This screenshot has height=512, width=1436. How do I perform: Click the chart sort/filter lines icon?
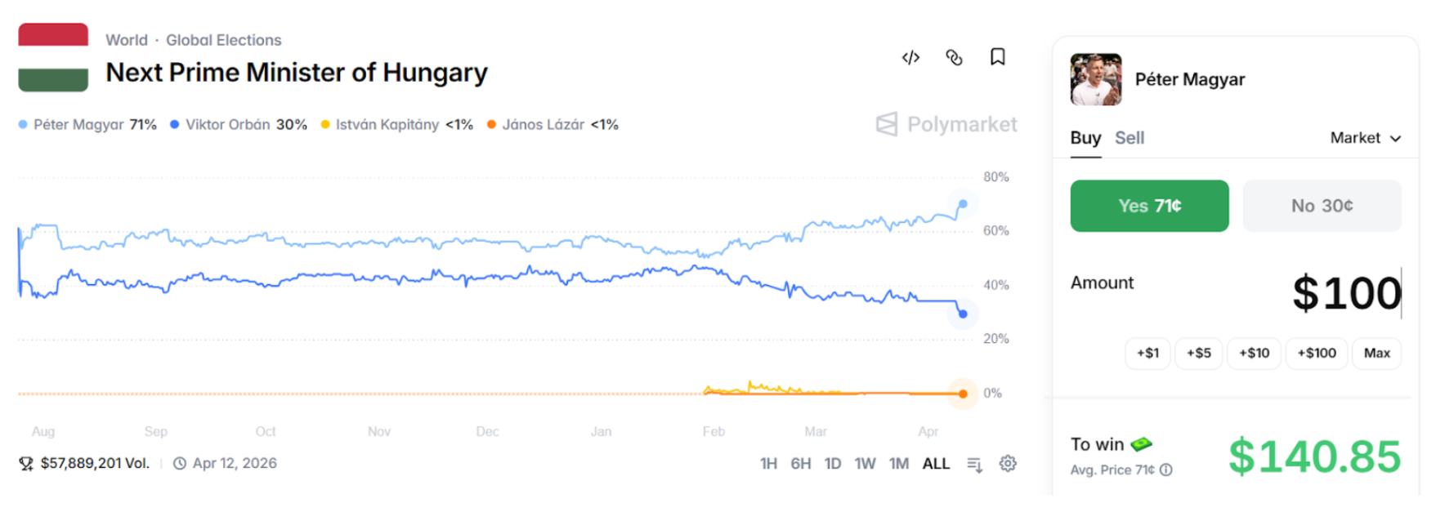pos(974,464)
